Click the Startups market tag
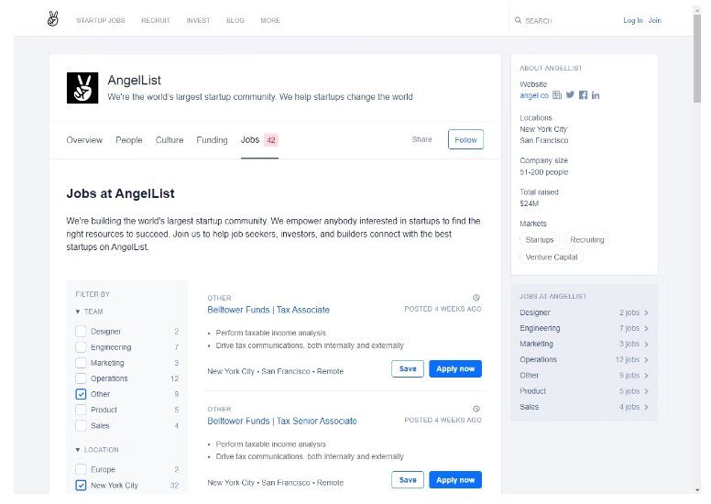The image size is (711, 504). pos(540,239)
